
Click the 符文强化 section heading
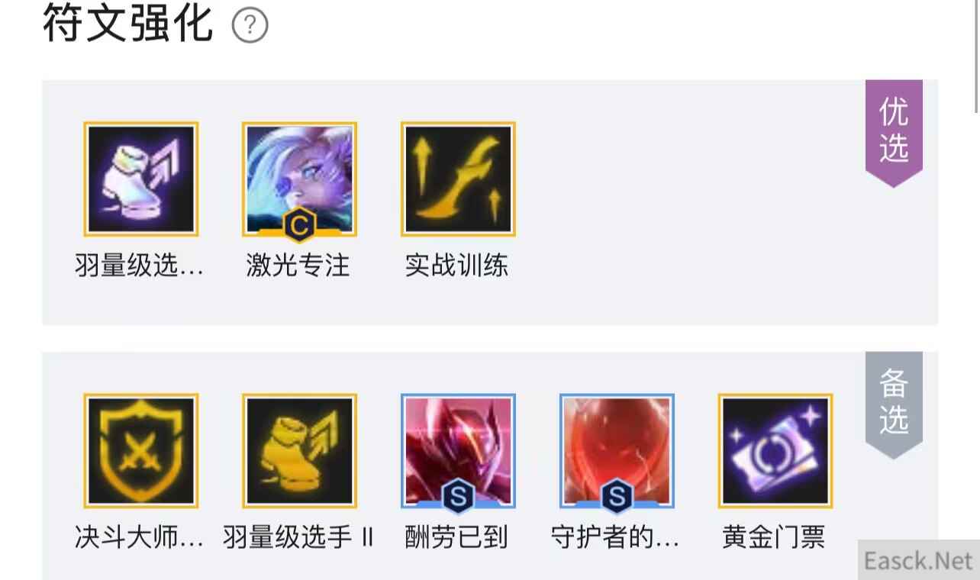[127, 24]
